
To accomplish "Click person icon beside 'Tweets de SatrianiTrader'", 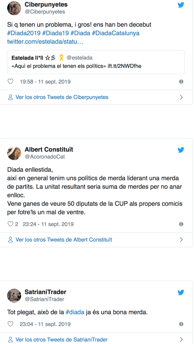I will (11, 340).
